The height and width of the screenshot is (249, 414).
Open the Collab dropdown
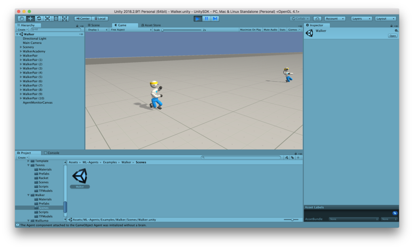click(300, 19)
